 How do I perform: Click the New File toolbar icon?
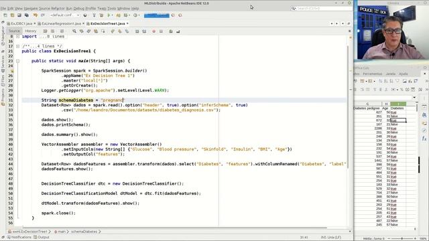[x=5, y=15]
